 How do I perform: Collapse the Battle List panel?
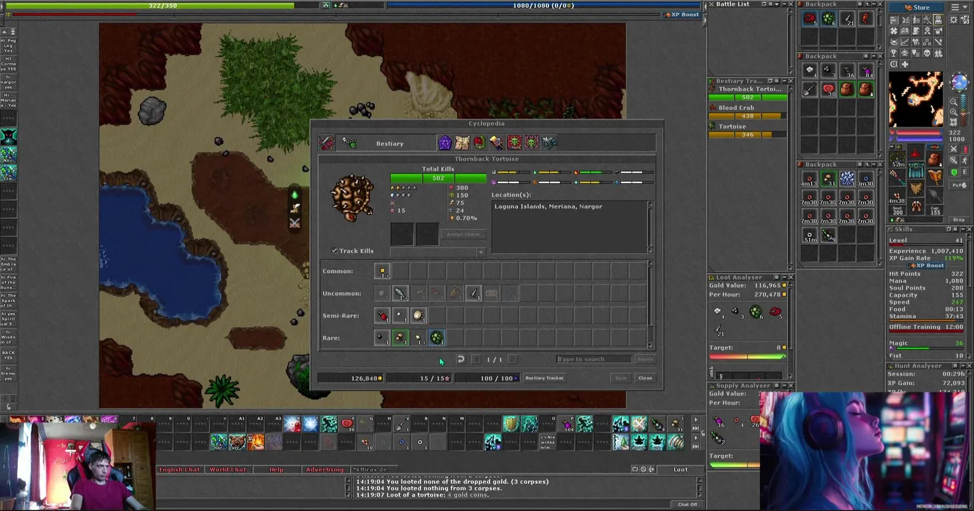click(x=784, y=4)
